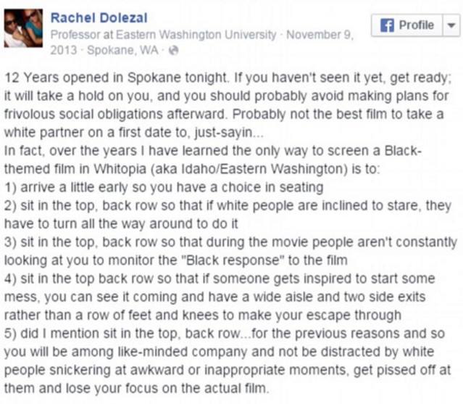Open the Eastern Washington University link
The image size is (463, 404).
click(x=196, y=35)
